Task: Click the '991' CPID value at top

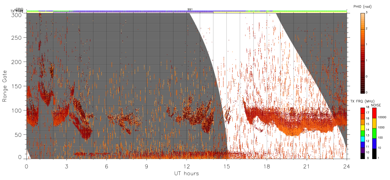Action: pyautogui.click(x=190, y=10)
